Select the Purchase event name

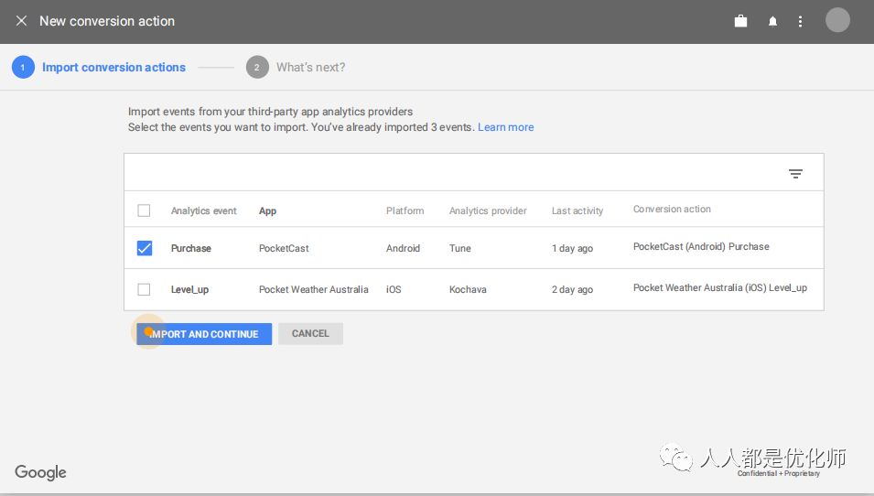pyautogui.click(x=190, y=248)
